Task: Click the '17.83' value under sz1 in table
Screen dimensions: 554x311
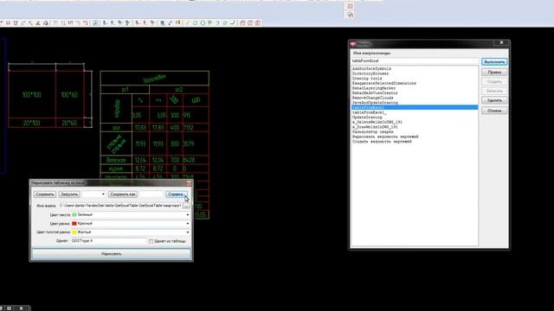Action: 140,128
